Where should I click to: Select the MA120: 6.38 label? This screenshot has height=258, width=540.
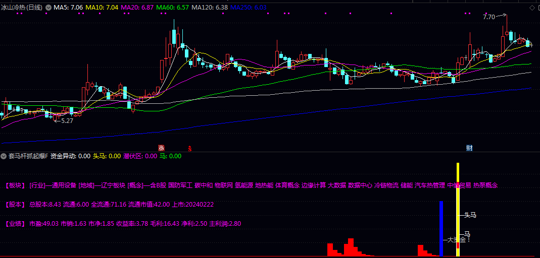pos(210,8)
